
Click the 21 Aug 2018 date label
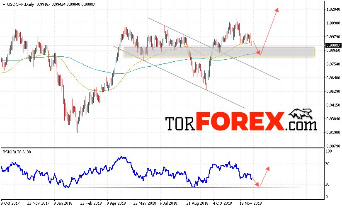pyautogui.click(x=197, y=203)
